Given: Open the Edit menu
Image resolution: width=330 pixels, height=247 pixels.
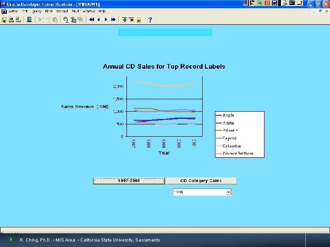Looking at the screenshot, I should 25,11.
